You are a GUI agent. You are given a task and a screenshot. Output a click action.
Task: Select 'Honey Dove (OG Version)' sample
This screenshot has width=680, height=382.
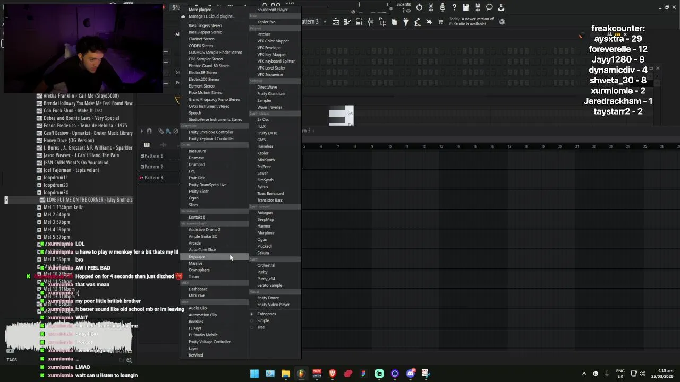tap(69, 141)
